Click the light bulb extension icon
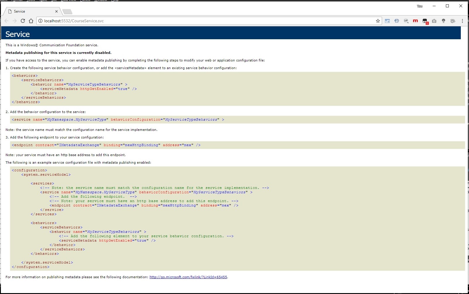The width and height of the screenshot is (469, 294). coord(444,21)
